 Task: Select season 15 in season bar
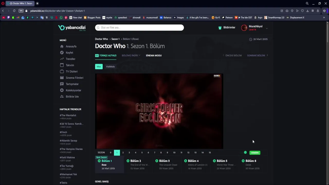(x=210, y=153)
